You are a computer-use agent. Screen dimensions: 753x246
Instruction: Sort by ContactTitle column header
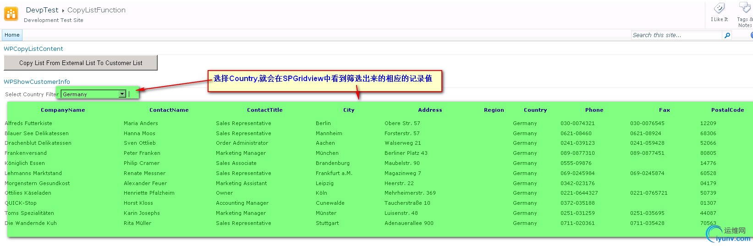[x=264, y=110]
